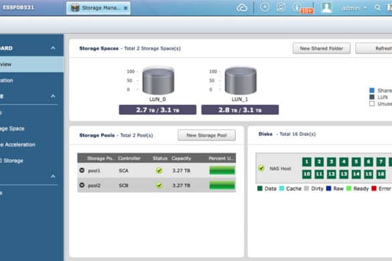Screen dimensions: 392x261
Task: Open the Cache Acceleration sidebar item
Action: coord(31,145)
